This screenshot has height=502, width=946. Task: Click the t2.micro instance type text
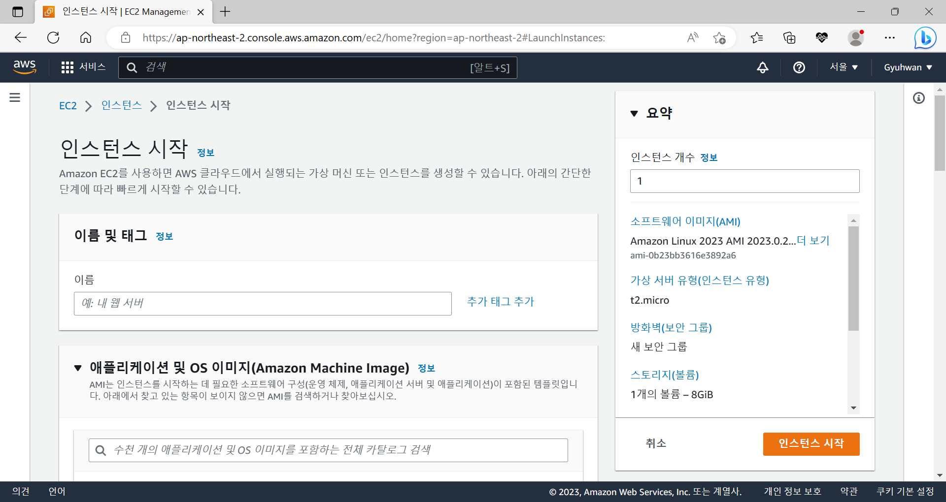(649, 300)
